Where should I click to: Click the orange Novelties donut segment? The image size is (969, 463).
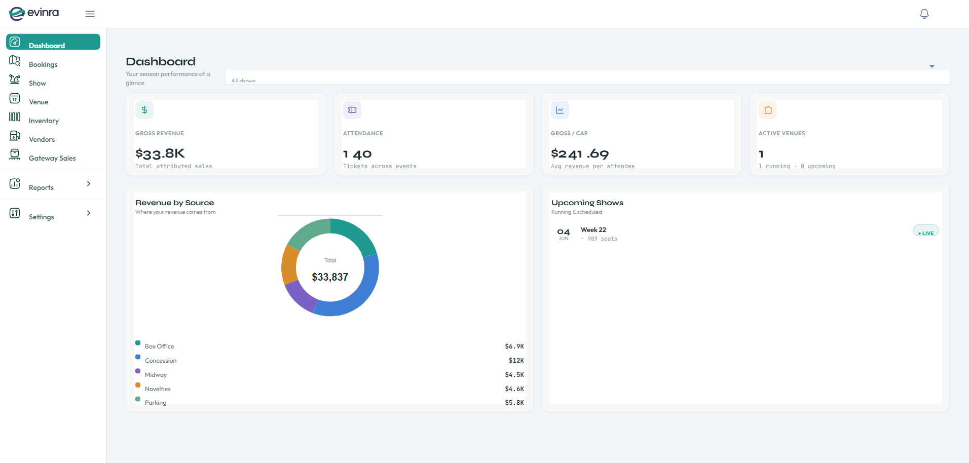coord(289,265)
